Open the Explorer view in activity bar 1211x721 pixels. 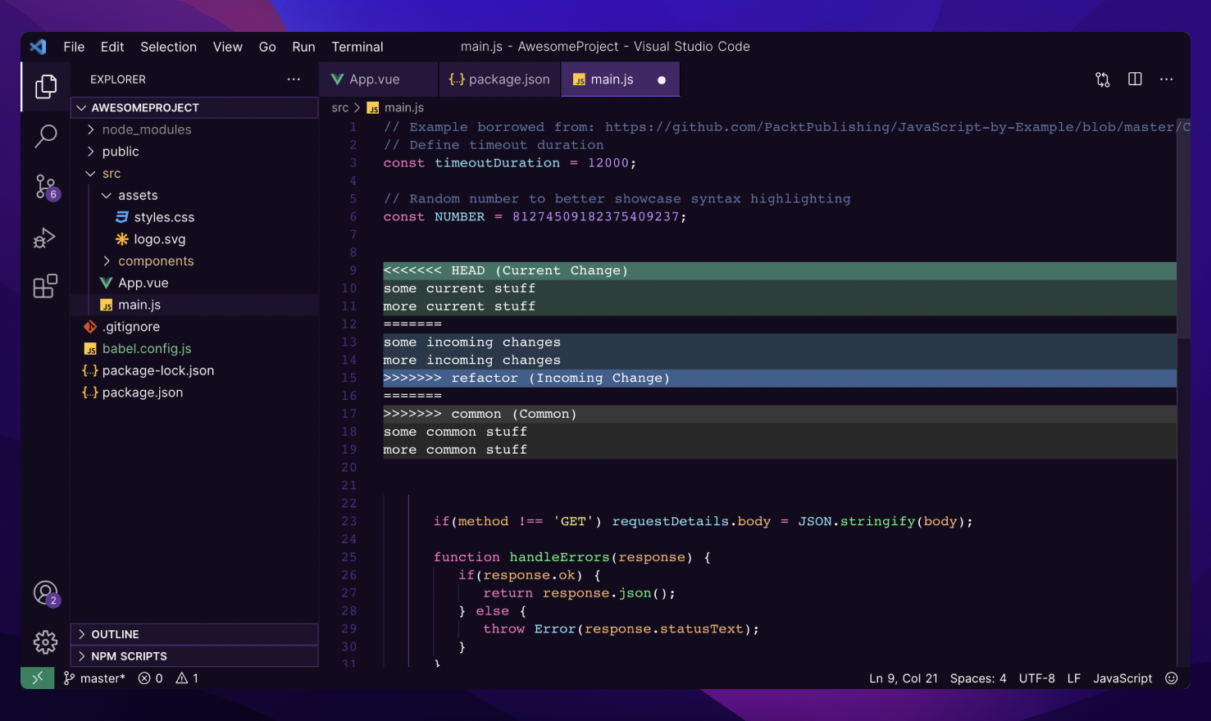[x=46, y=86]
